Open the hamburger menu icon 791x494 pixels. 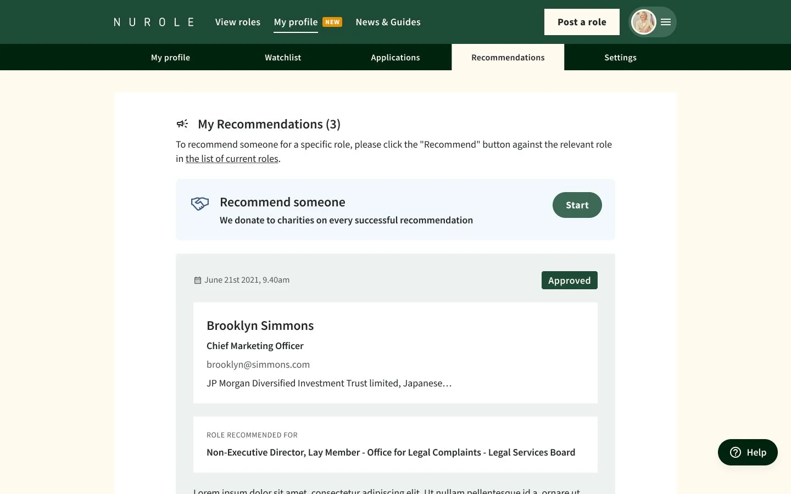click(666, 22)
